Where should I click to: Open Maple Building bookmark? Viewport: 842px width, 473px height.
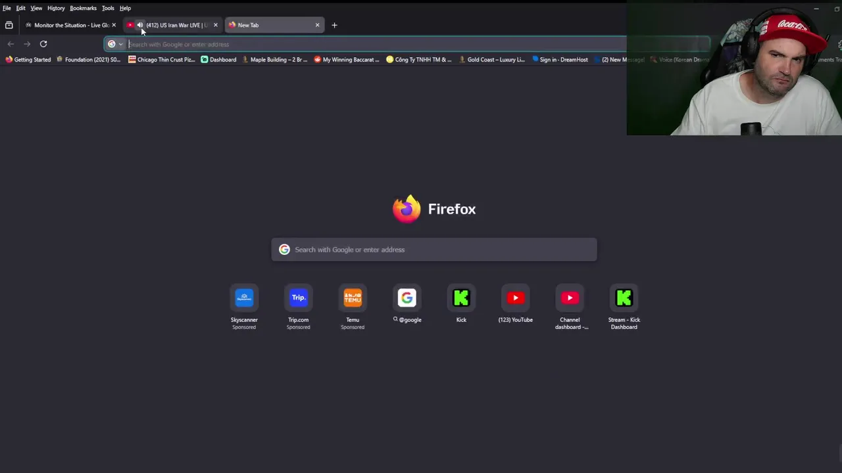point(274,60)
